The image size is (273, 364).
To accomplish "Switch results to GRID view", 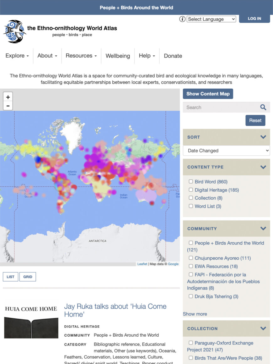I will [28, 277].
